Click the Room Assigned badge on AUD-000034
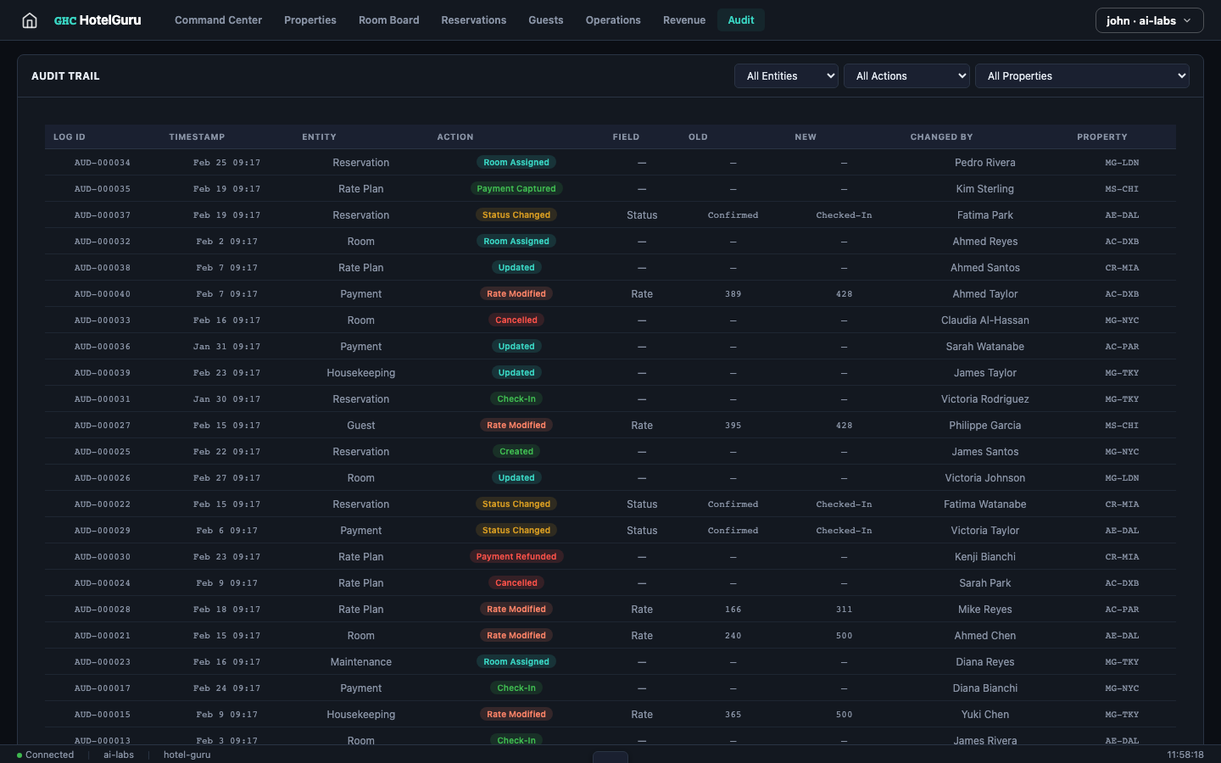Viewport: 1221px width, 763px height. [x=516, y=162]
